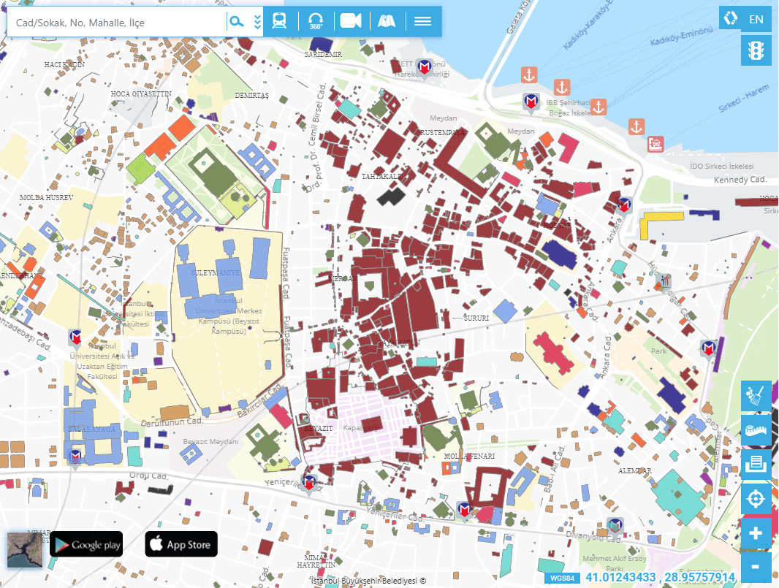Click the people info marker near Ankara Cad.
Viewport: 779px width, 588px height.
coord(663,283)
